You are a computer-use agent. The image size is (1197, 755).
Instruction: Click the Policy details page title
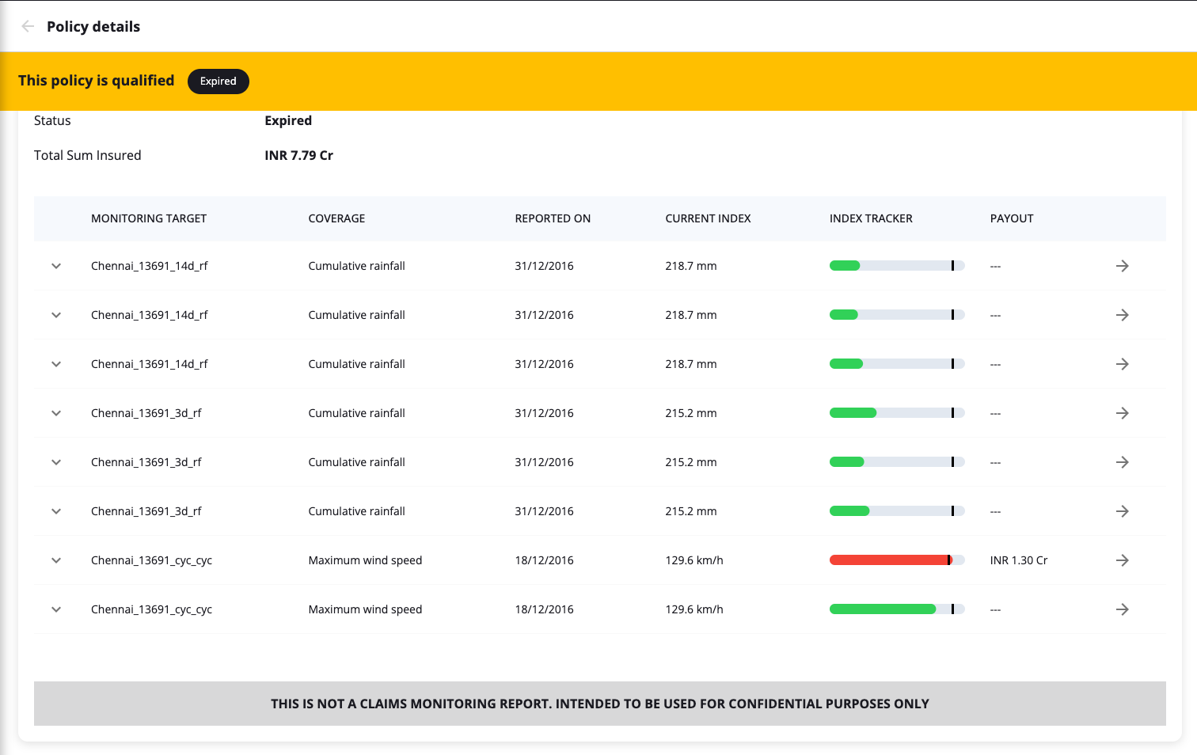coord(93,26)
